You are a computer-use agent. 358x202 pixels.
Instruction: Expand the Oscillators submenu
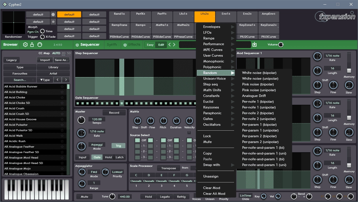[x=216, y=125]
